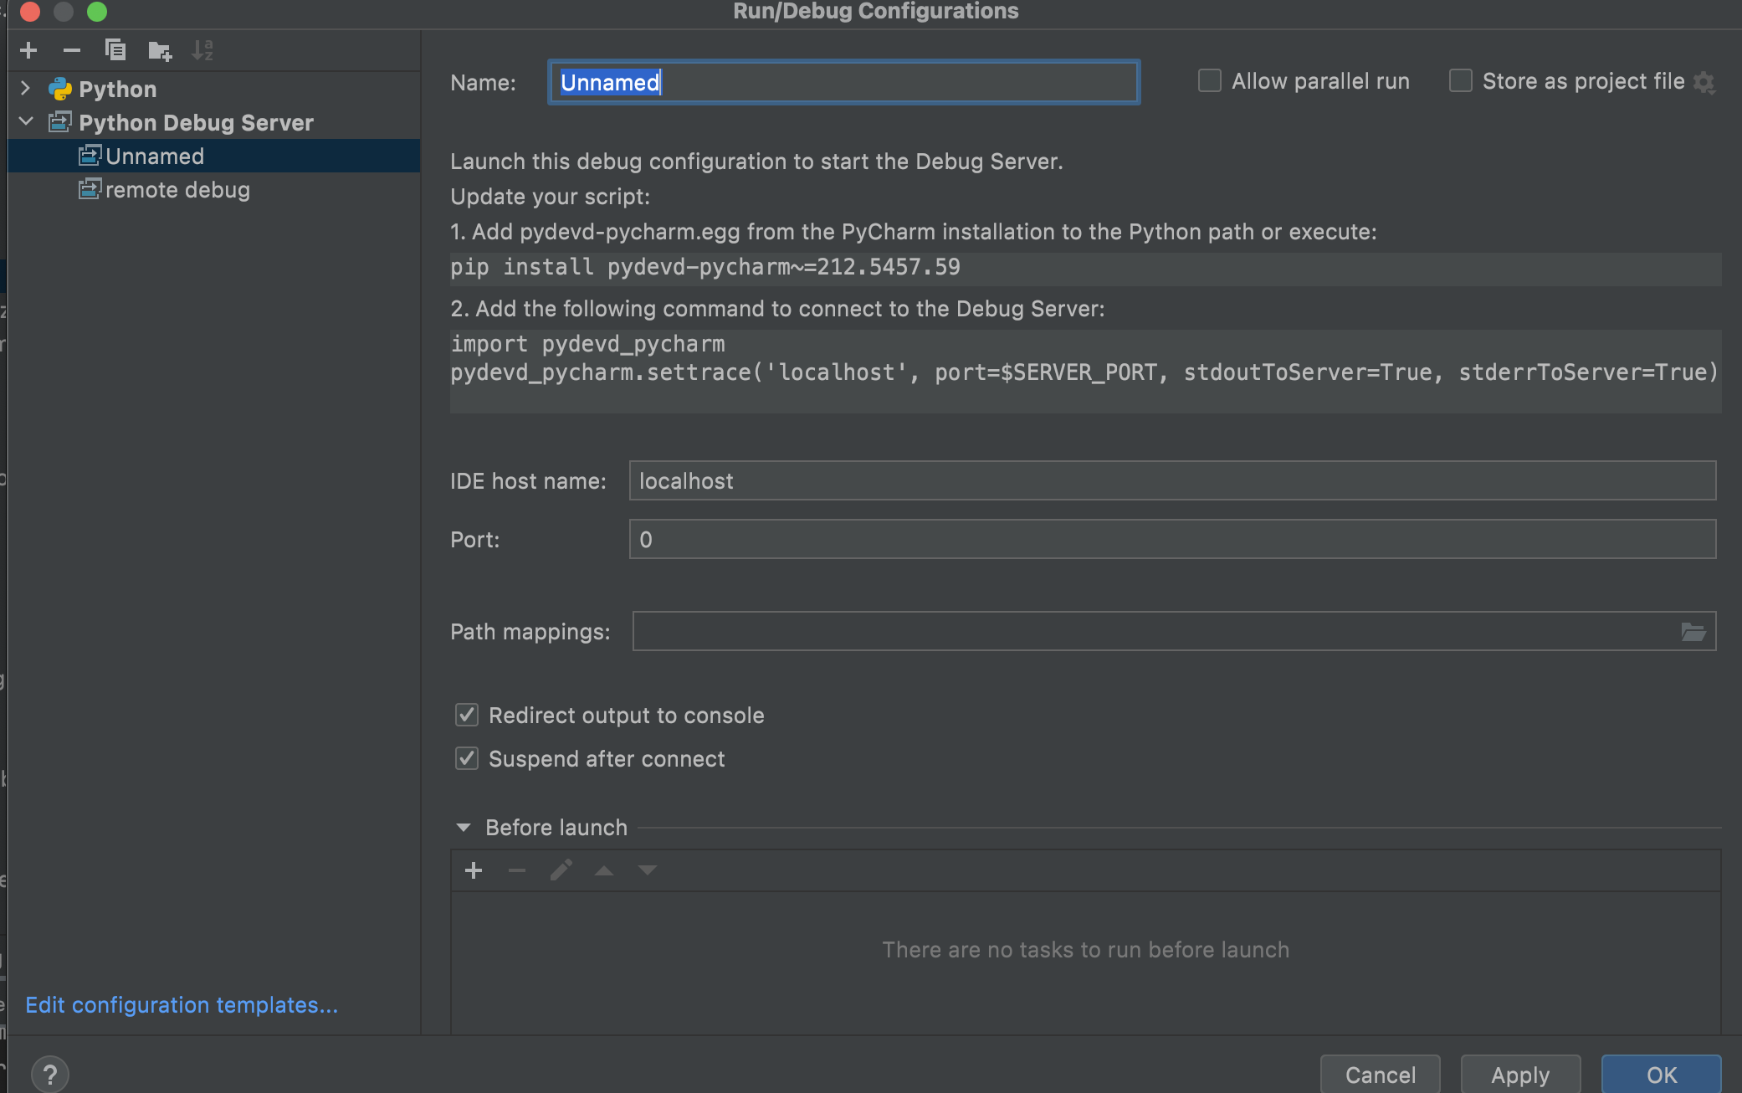Click the Copy Configuration icon
This screenshot has width=1742, height=1093.
click(x=115, y=50)
